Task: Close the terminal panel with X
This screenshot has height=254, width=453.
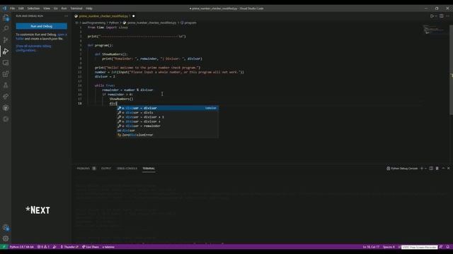Action: 449,169
